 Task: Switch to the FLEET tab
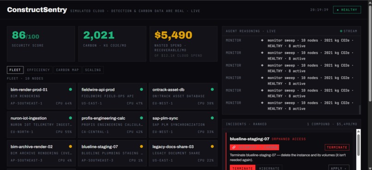[x=15, y=70]
